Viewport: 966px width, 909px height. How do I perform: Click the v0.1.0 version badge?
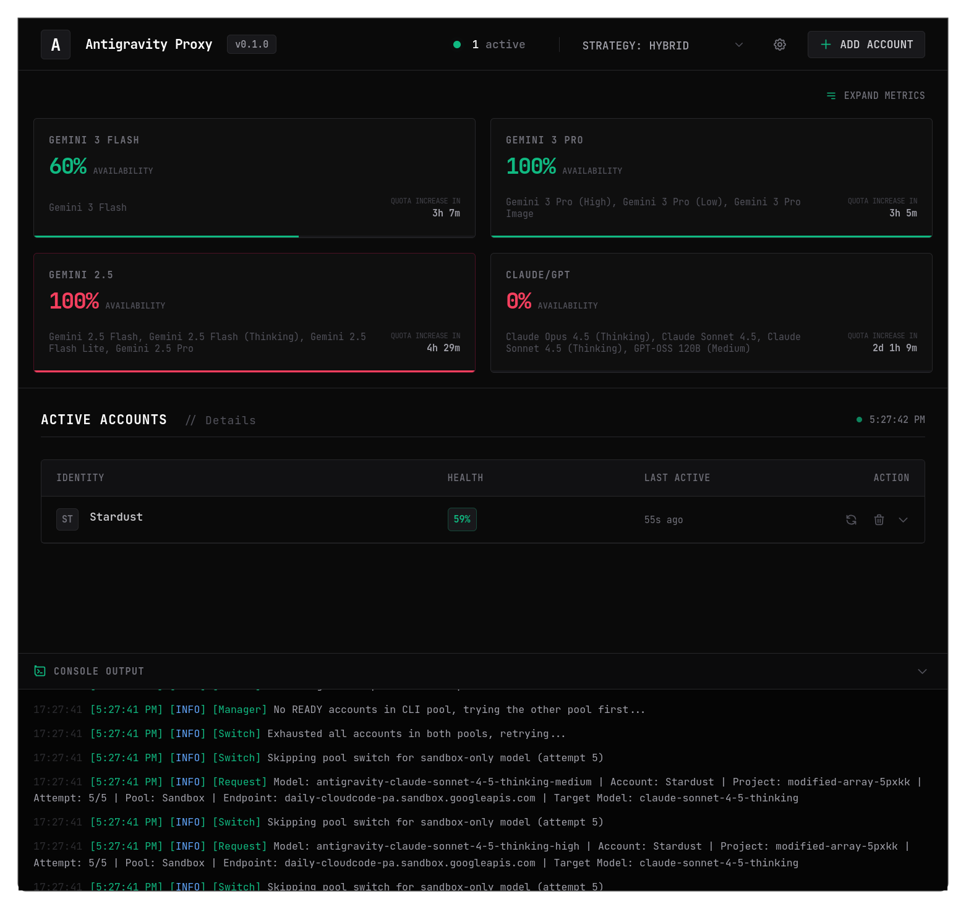click(252, 45)
